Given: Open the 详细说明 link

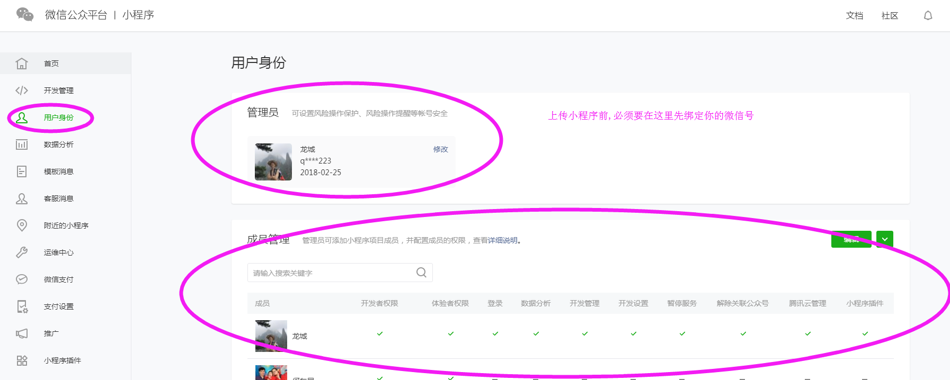Looking at the screenshot, I should tap(502, 240).
